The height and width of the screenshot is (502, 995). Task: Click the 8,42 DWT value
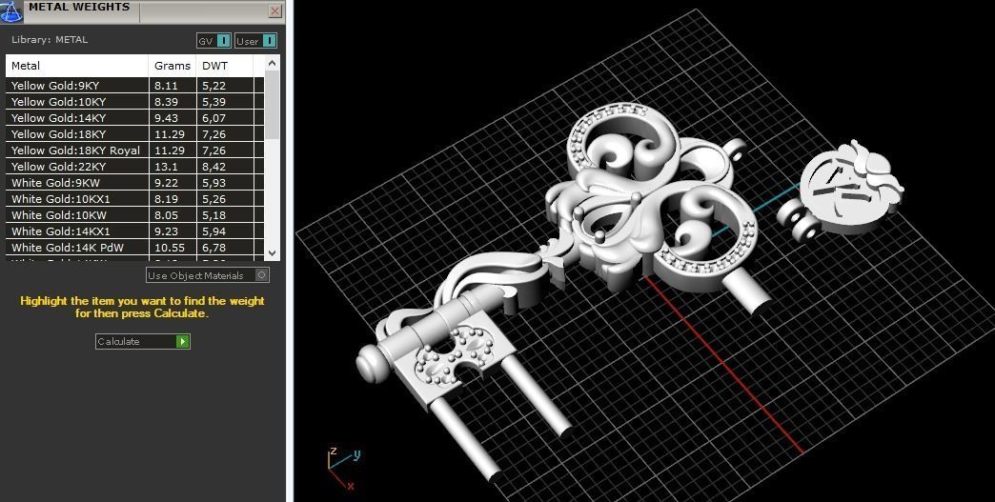213,167
